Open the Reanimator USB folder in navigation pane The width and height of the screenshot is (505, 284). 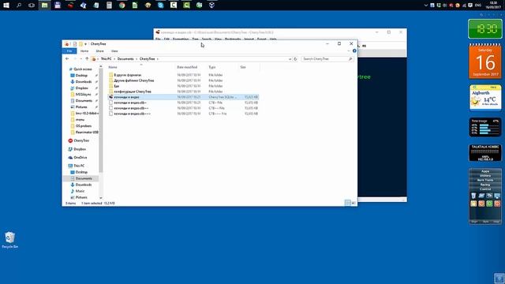(86, 132)
